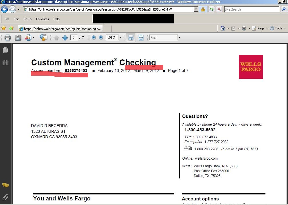Image resolution: width=288 pixels, height=205 pixels.
Task: Click the phone number 1-800-453-5592
Action: pos(200,130)
